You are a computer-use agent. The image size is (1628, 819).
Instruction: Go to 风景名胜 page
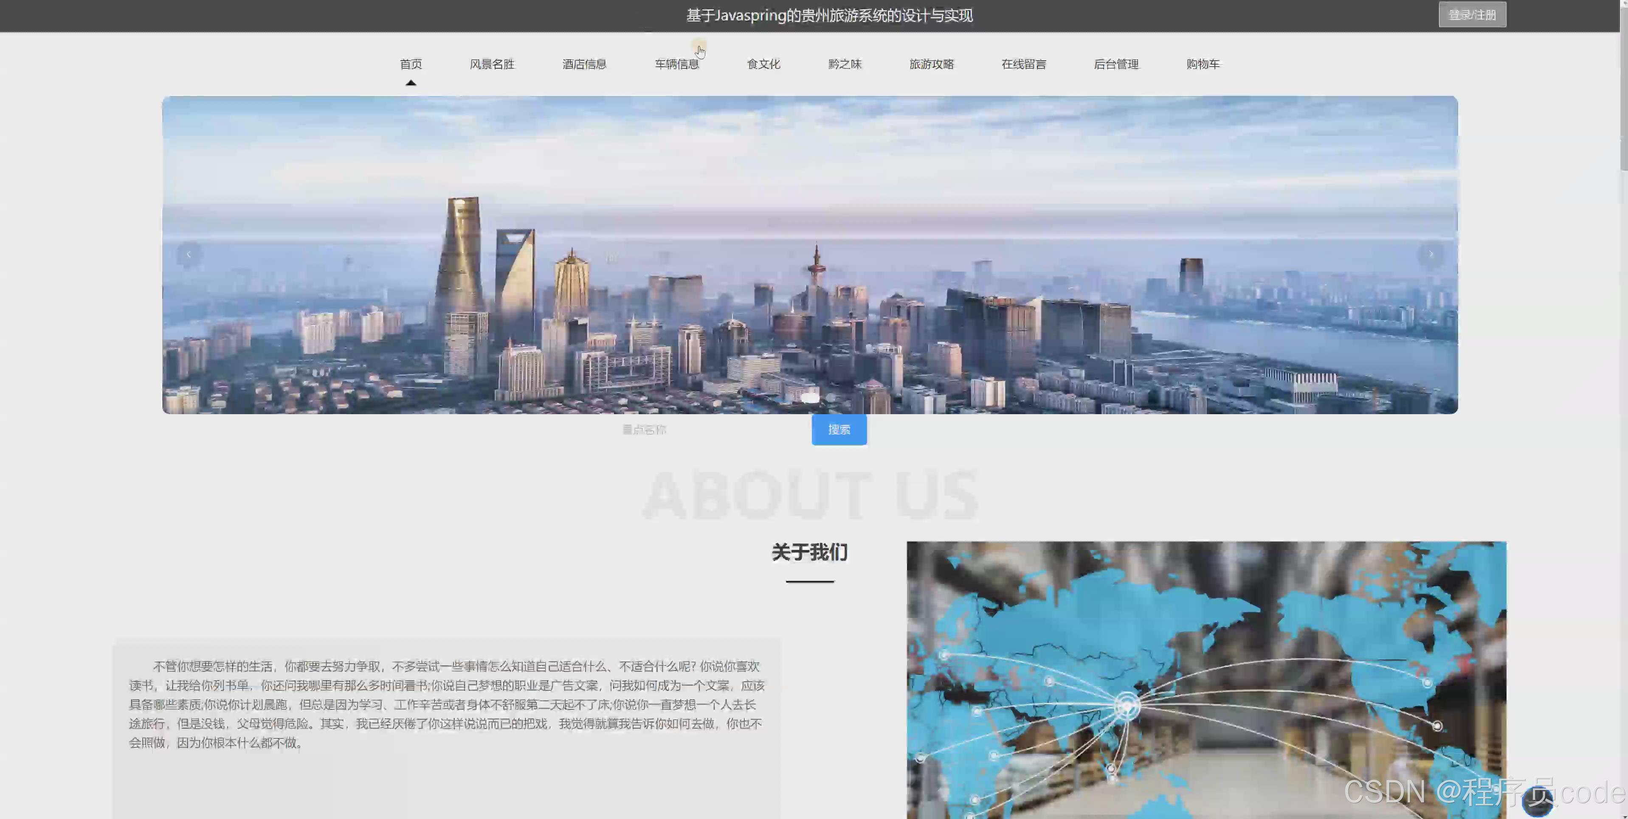pos(492,65)
